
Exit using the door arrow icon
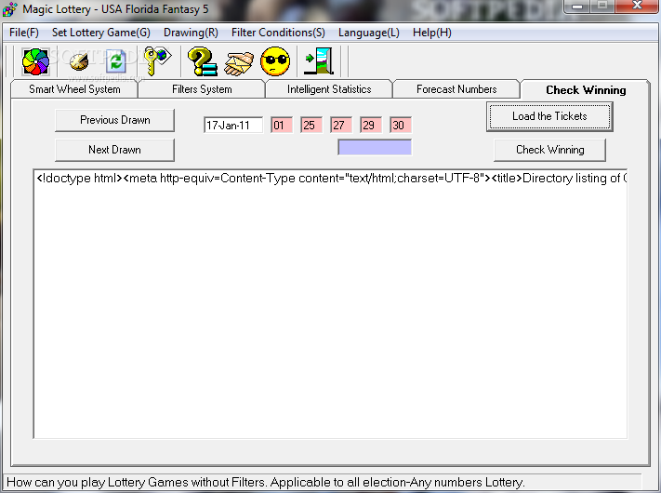click(x=319, y=61)
